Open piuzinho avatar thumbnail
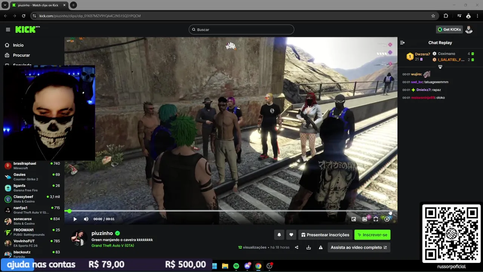This screenshot has height=272, width=483. [79, 238]
